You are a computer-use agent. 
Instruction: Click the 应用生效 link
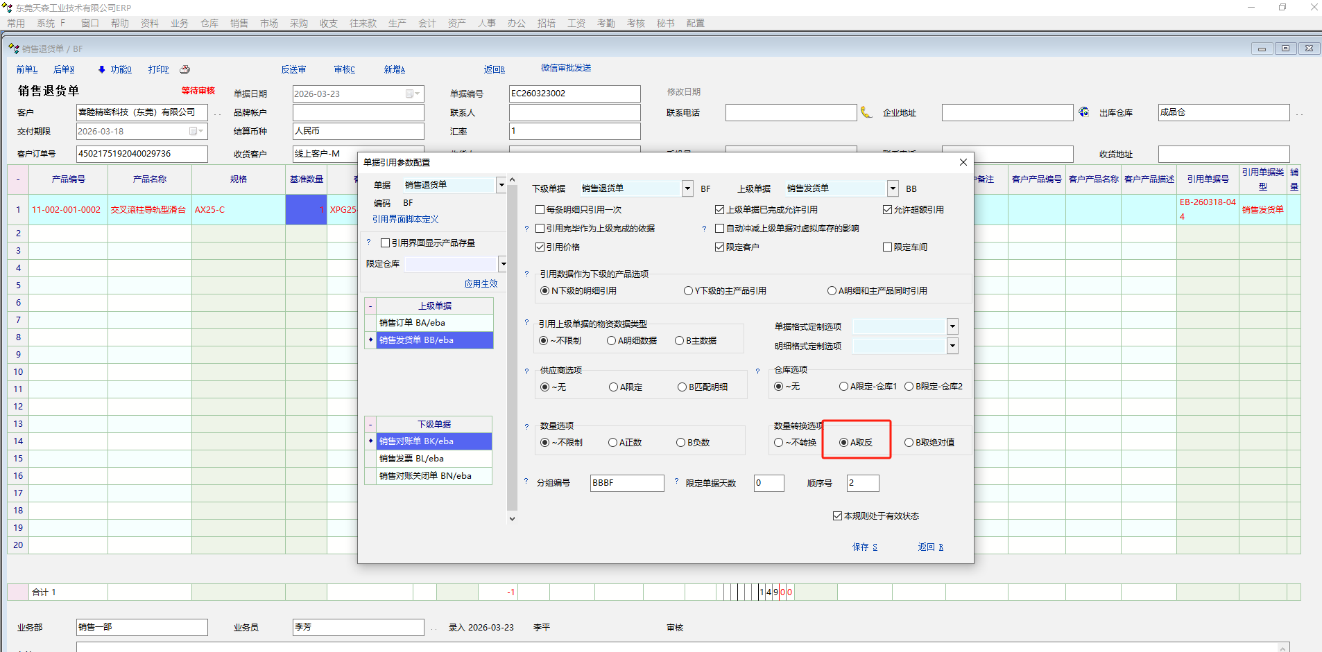(x=481, y=284)
